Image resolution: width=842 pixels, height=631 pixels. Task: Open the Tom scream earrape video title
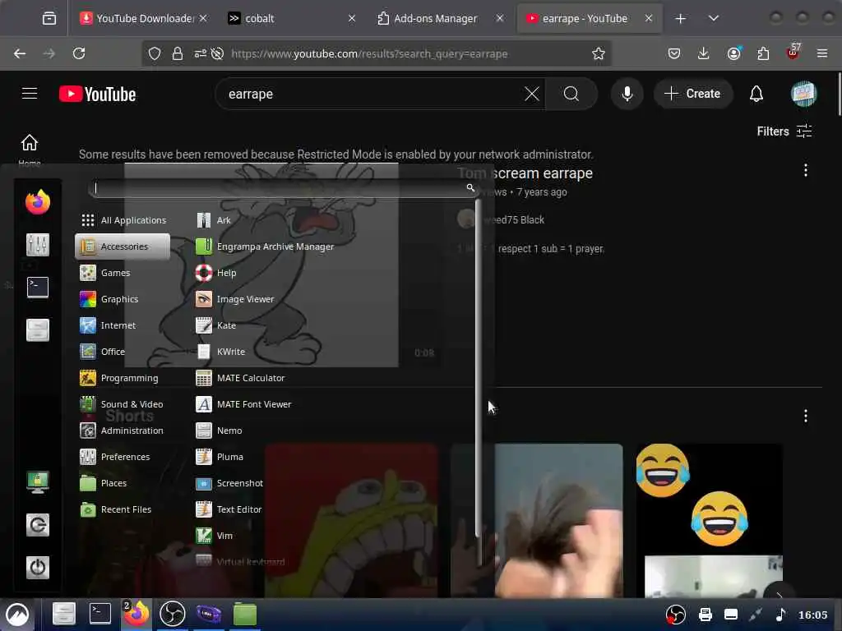pyautogui.click(x=525, y=173)
